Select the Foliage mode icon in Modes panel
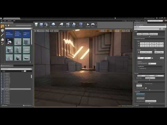This screenshot has height=125, width=167. (x=2, y=40)
